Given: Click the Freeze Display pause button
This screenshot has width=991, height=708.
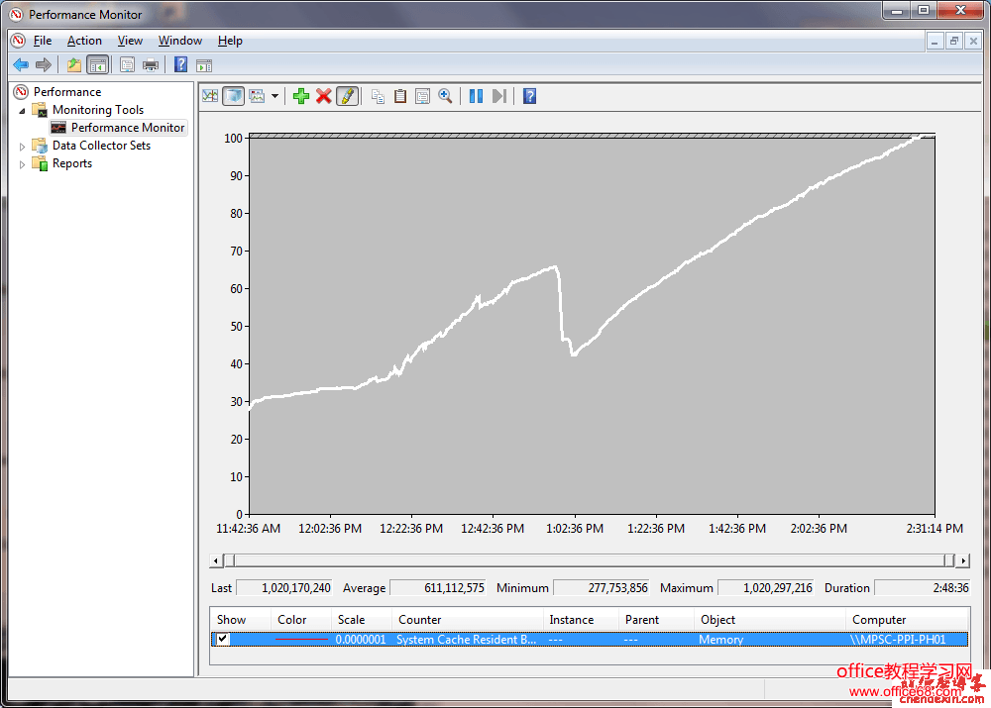Looking at the screenshot, I should [x=476, y=96].
